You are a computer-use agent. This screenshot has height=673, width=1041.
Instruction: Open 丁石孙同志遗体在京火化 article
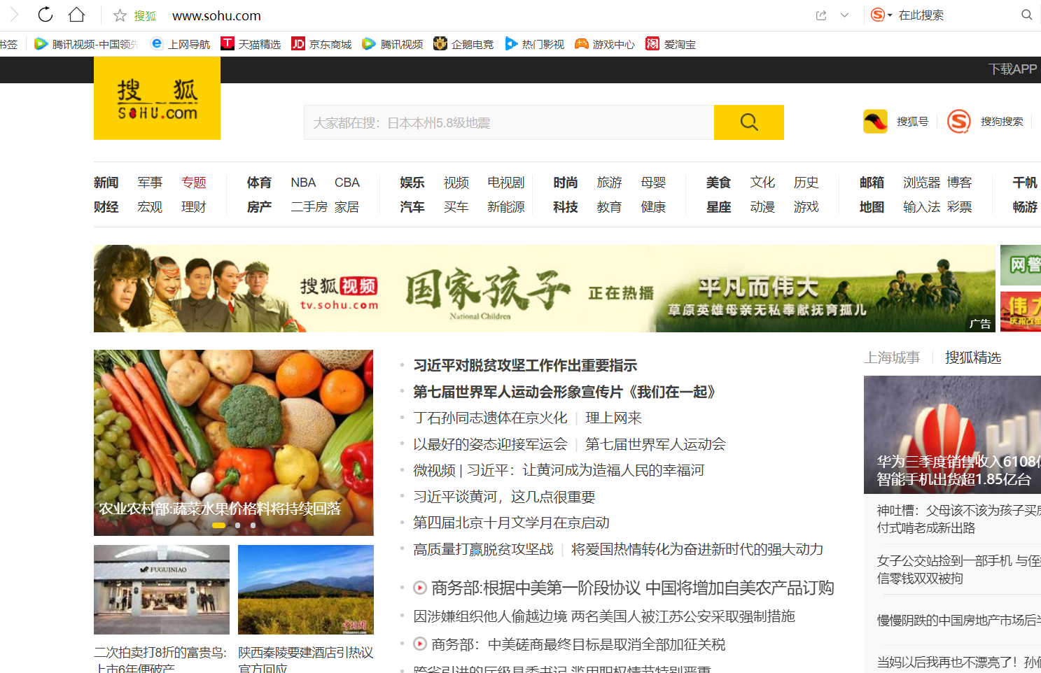(x=490, y=418)
